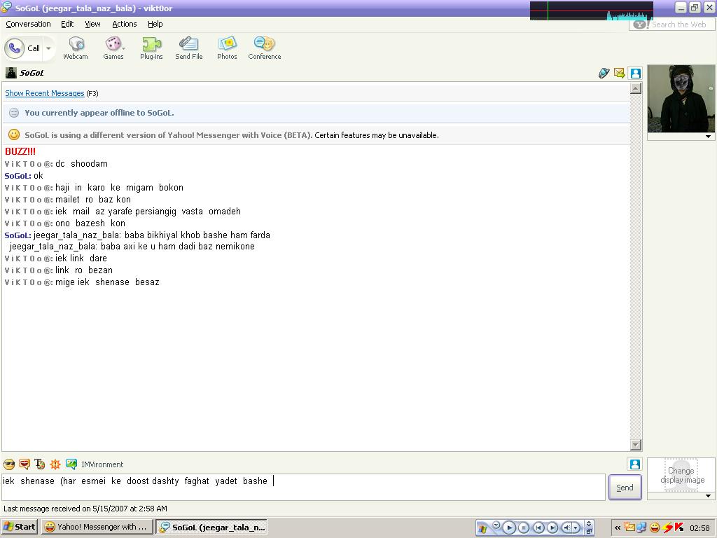This screenshot has height=538, width=717.
Task: Click the message "mige iek shenase besaz"
Action: pyautogui.click(x=107, y=282)
